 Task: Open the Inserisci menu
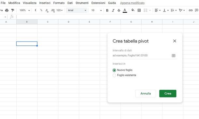tap(45, 3)
